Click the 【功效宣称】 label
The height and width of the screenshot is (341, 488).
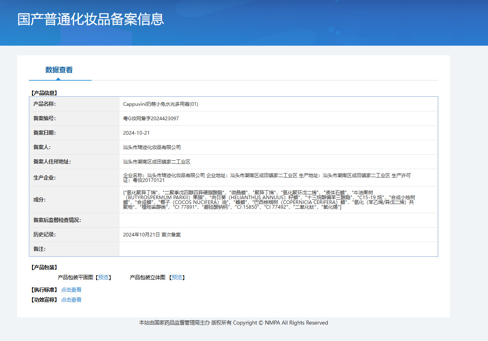44,300
